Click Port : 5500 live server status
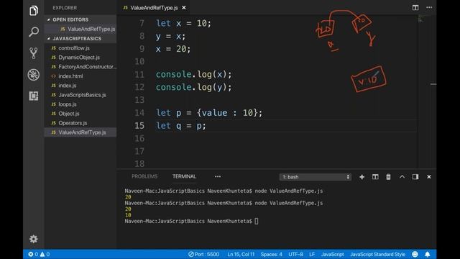 click(203, 254)
